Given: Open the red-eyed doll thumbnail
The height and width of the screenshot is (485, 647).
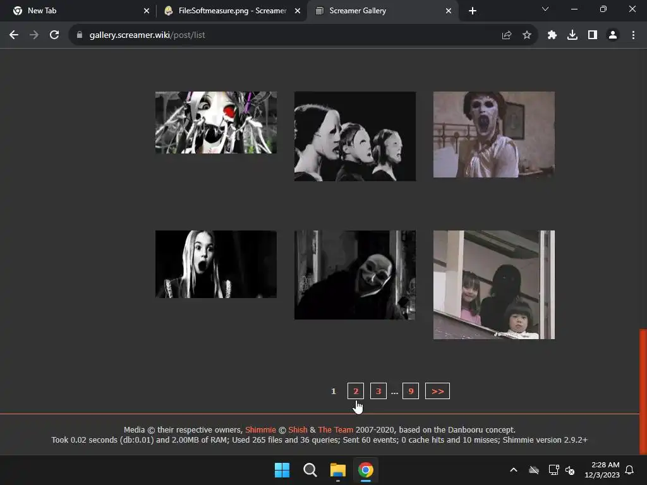Looking at the screenshot, I should [216, 123].
